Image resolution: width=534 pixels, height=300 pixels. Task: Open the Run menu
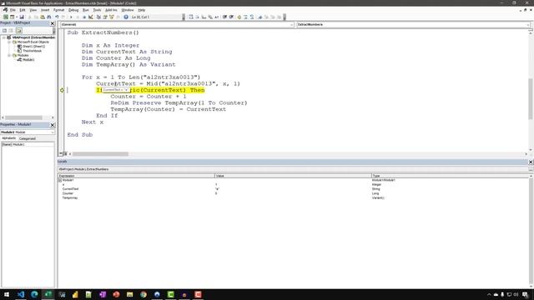(85, 10)
